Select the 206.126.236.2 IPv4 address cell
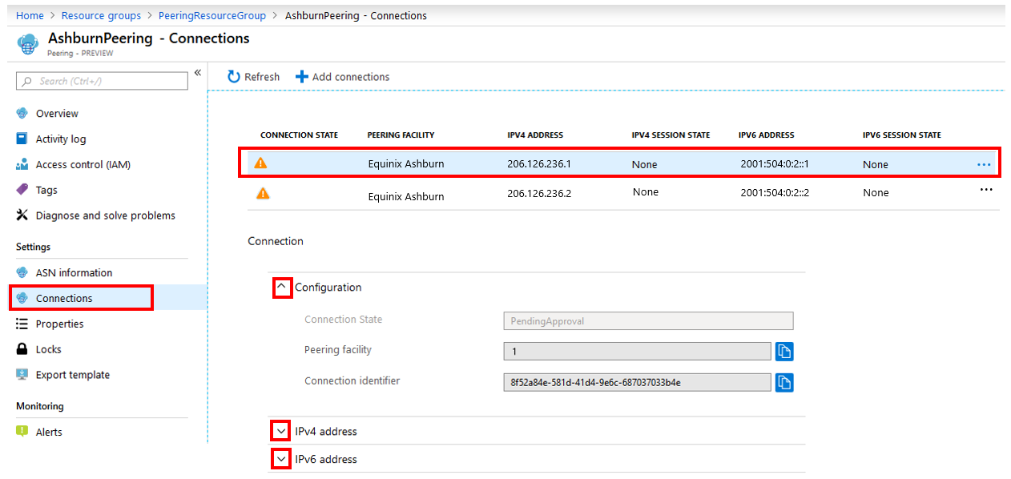 [x=539, y=193]
